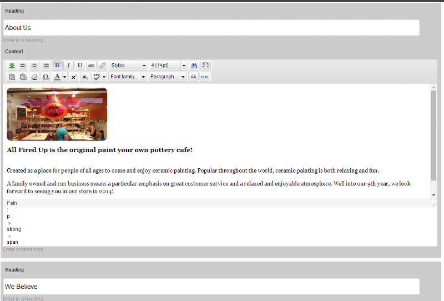Center-align the text
This screenshot has height=301, width=444.
click(x=34, y=66)
